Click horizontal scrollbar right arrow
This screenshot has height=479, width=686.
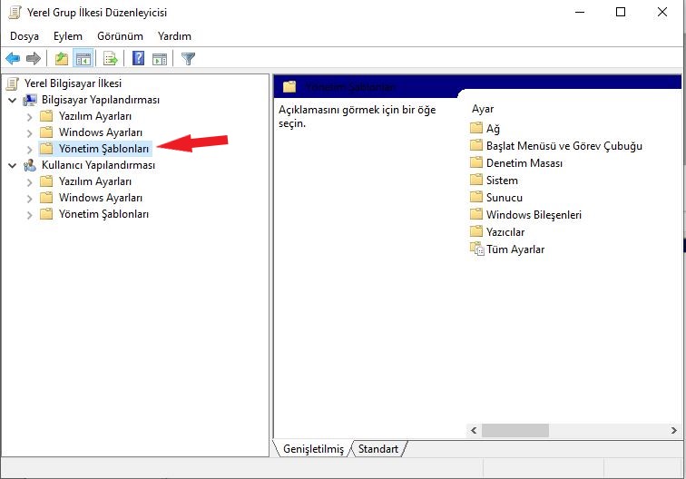coord(674,430)
